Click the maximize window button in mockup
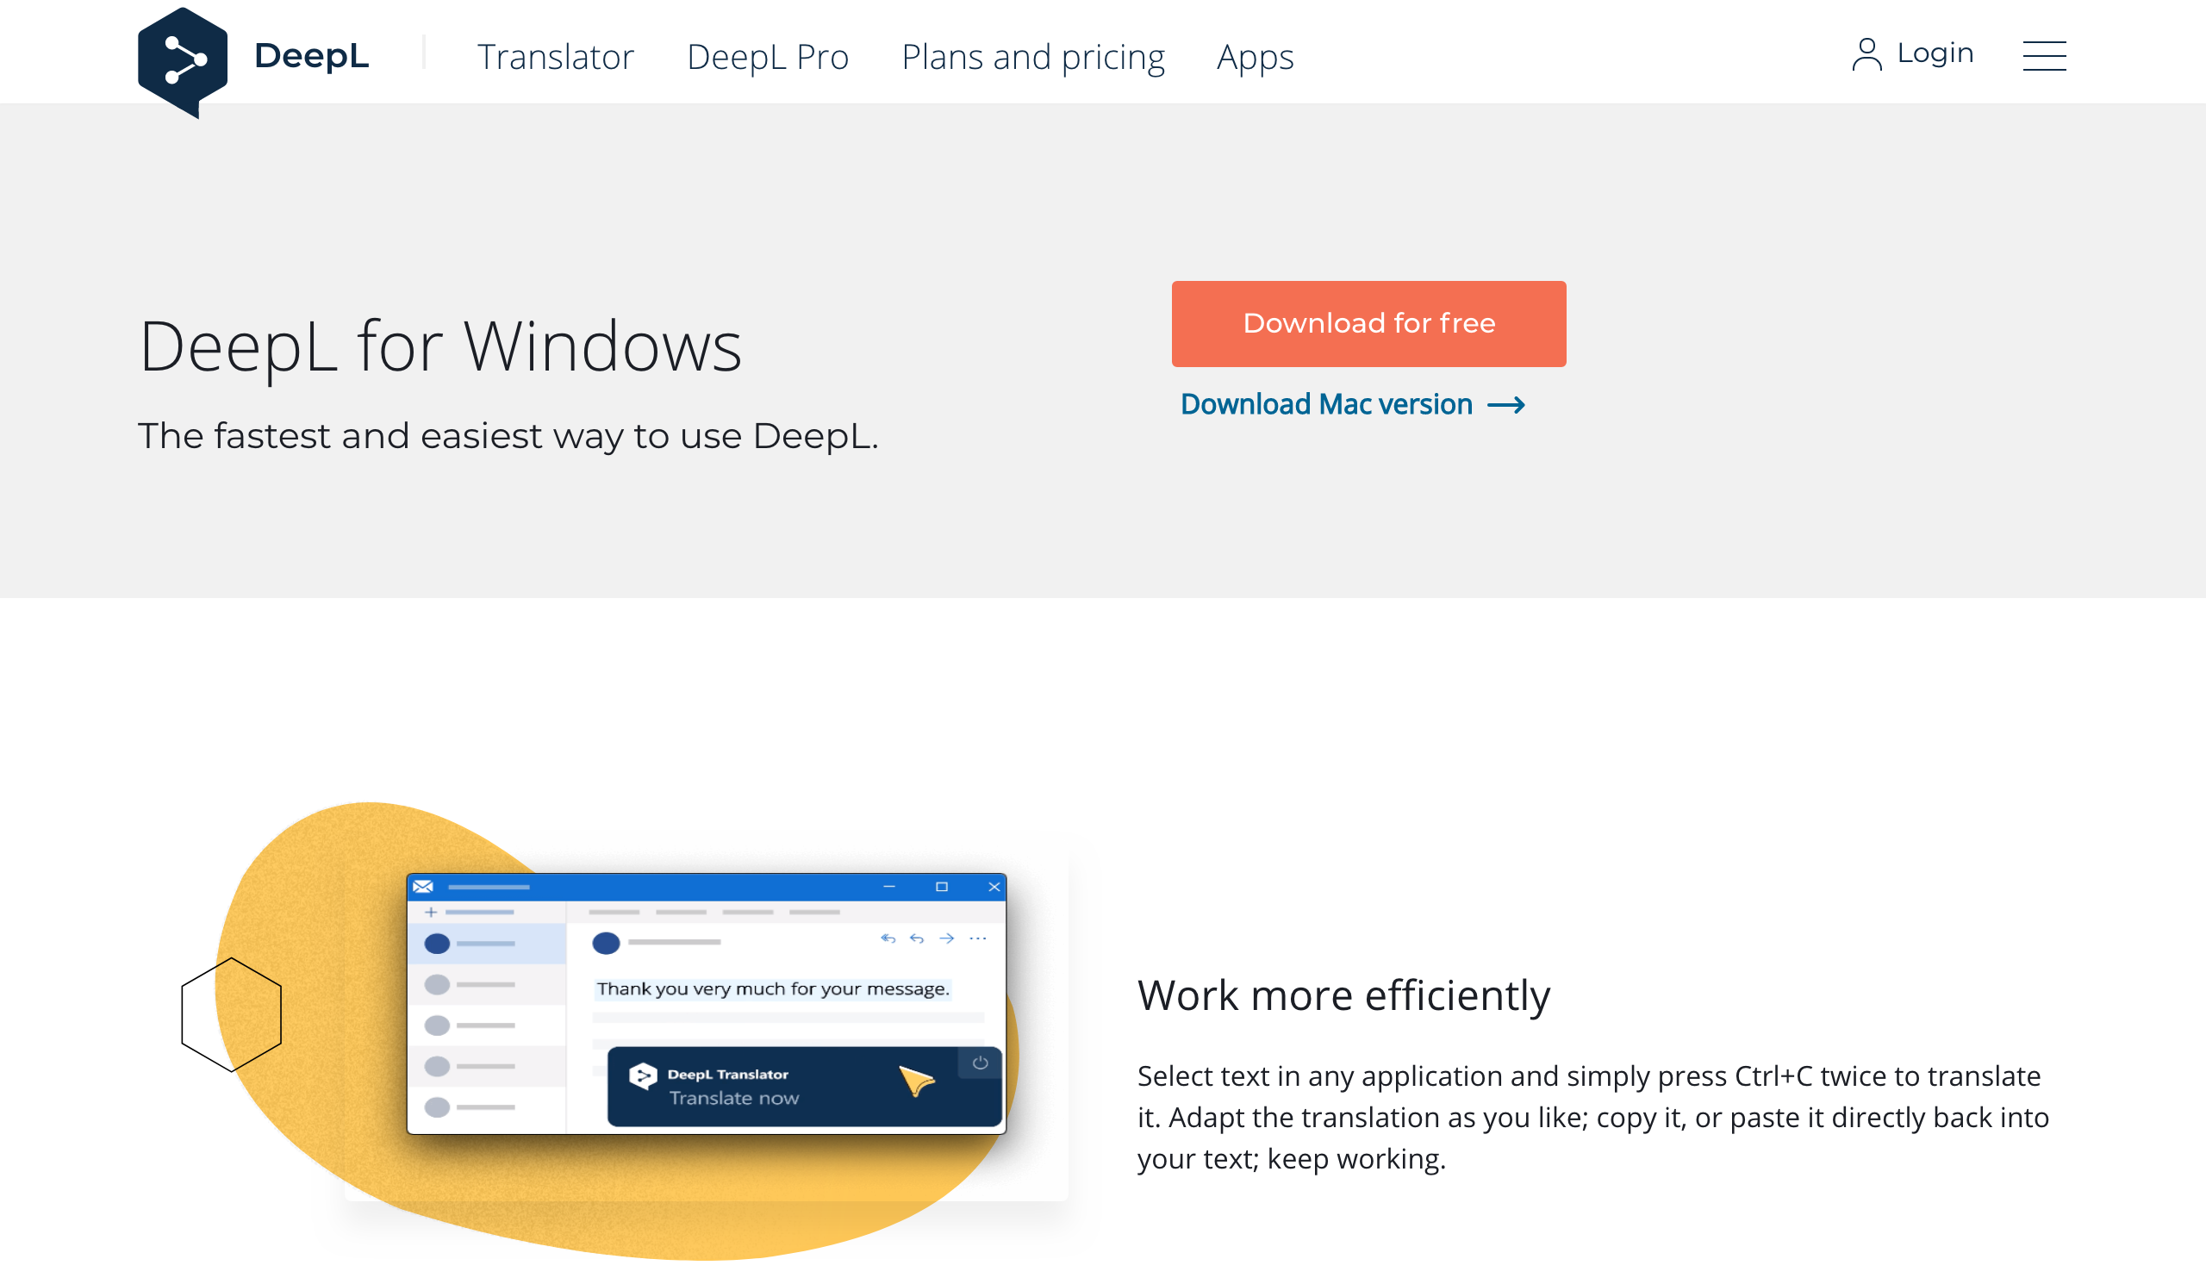 939,887
